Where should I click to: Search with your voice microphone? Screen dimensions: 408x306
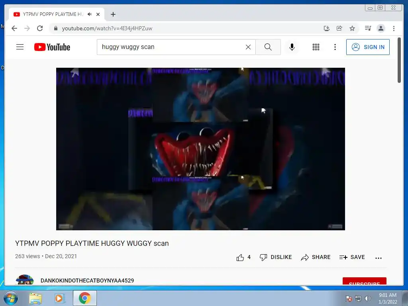(x=292, y=47)
